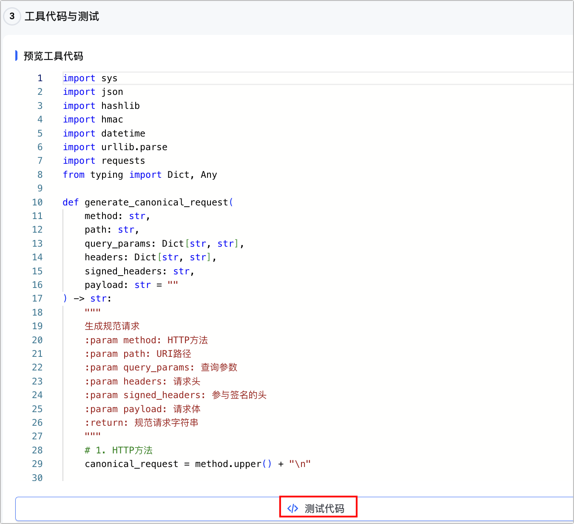Click the '# 1. HTTP方法' comment

(119, 450)
